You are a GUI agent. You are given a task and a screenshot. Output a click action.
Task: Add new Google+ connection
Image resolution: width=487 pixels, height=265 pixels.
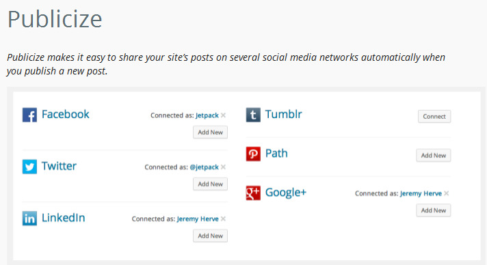pos(433,210)
